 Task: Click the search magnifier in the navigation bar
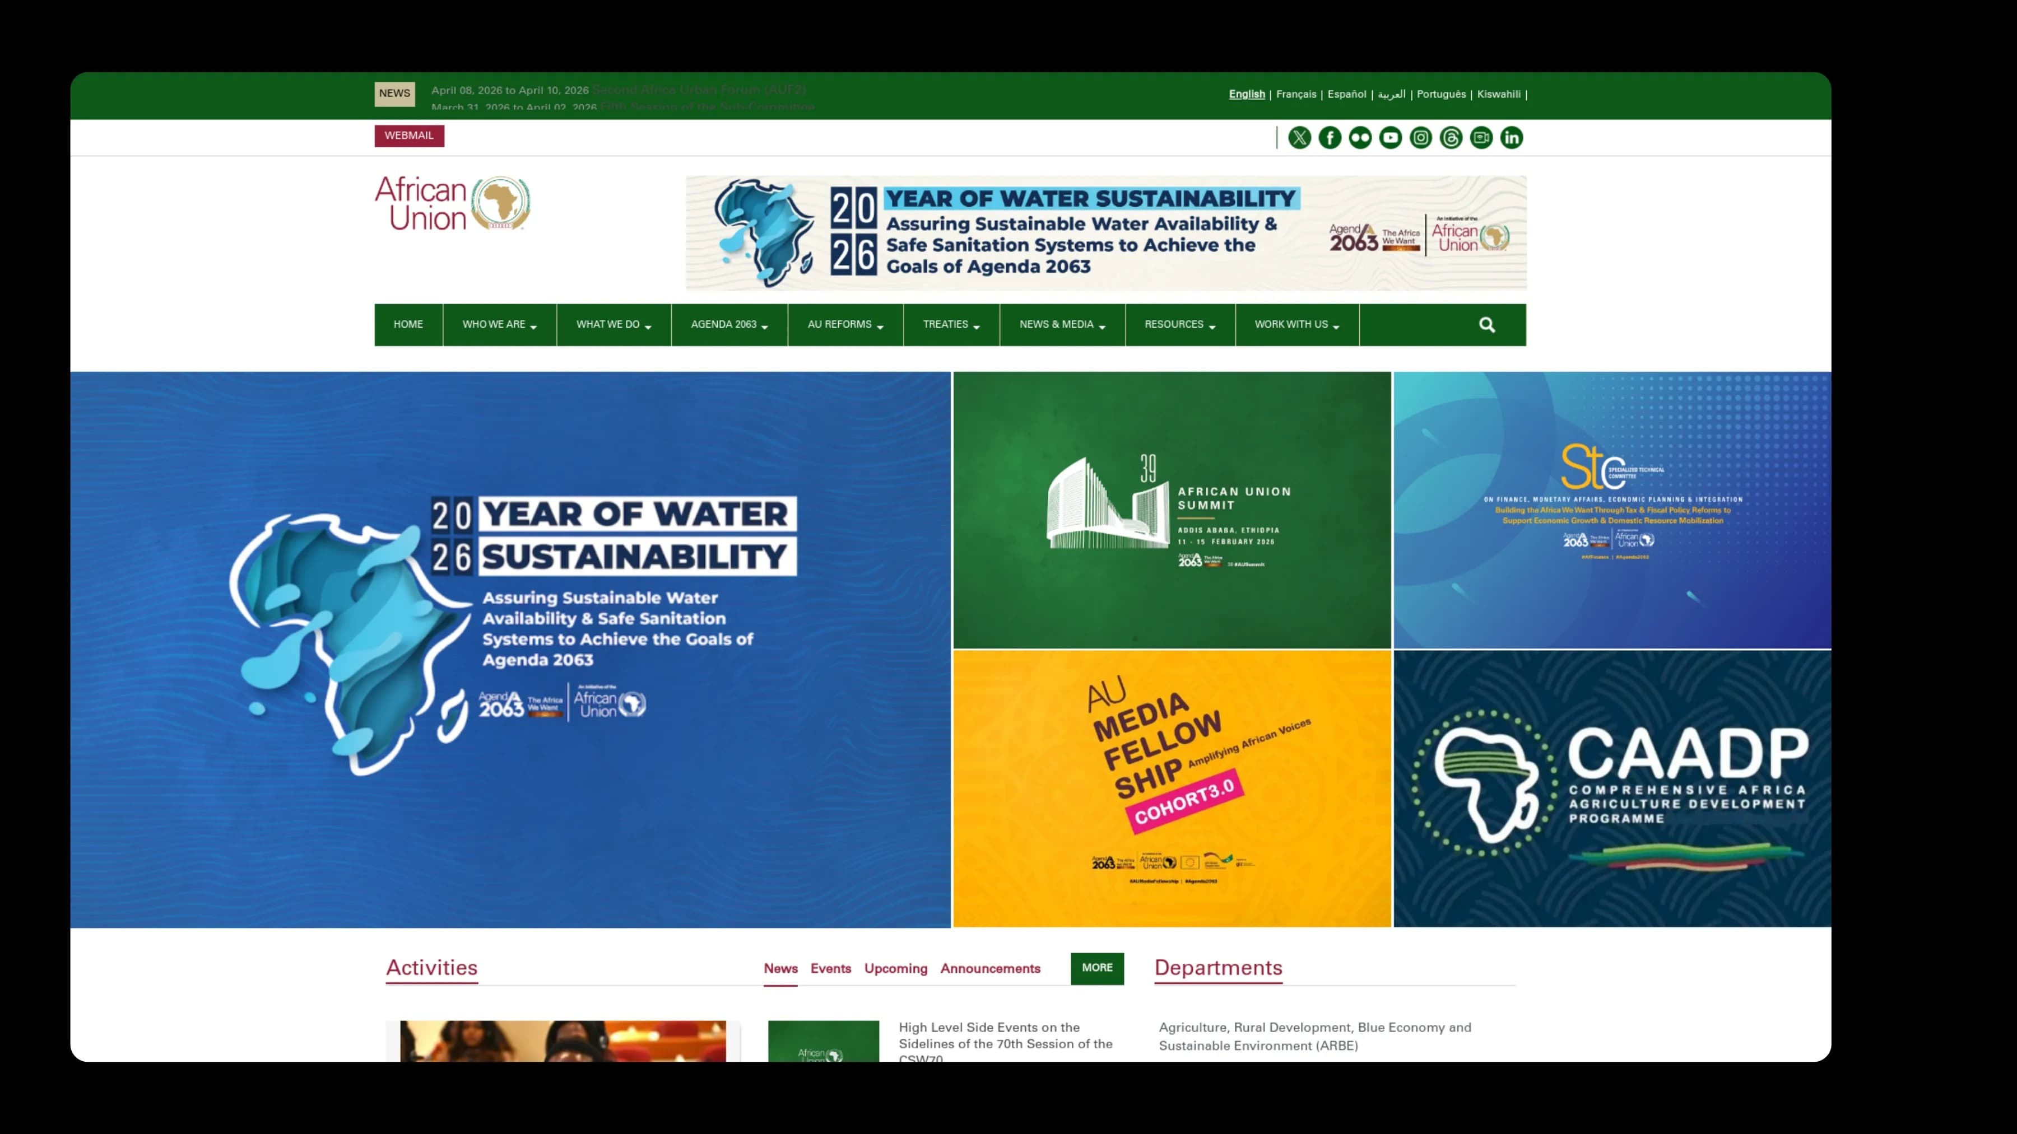tap(1487, 324)
